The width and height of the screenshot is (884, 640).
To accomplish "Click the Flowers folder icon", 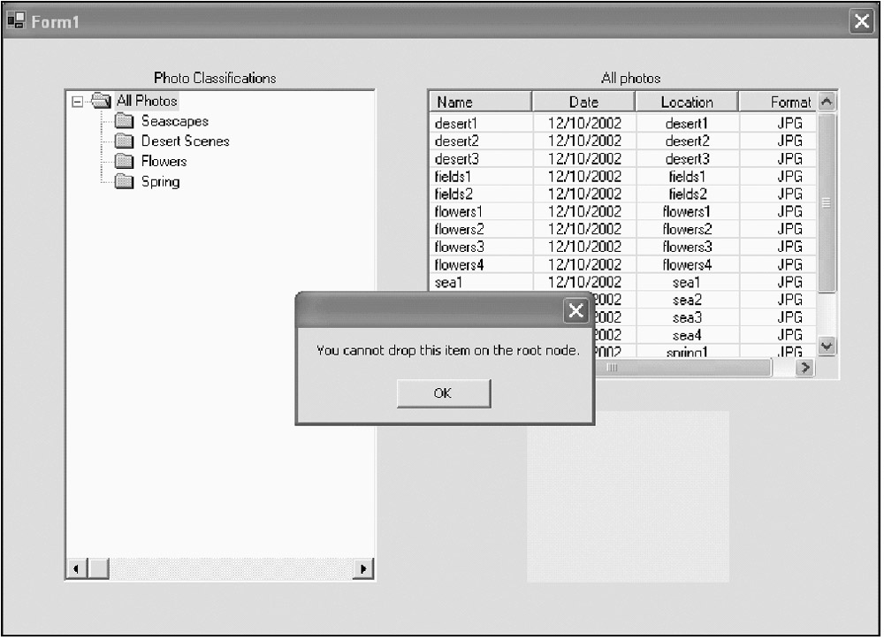I will pyautogui.click(x=125, y=162).
